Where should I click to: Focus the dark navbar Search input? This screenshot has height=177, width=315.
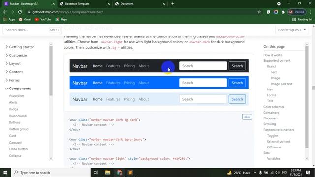pos(203,66)
